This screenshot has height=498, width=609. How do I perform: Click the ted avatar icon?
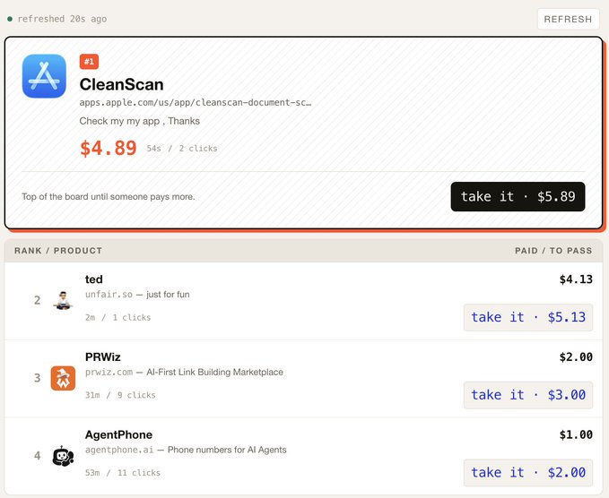[63, 300]
